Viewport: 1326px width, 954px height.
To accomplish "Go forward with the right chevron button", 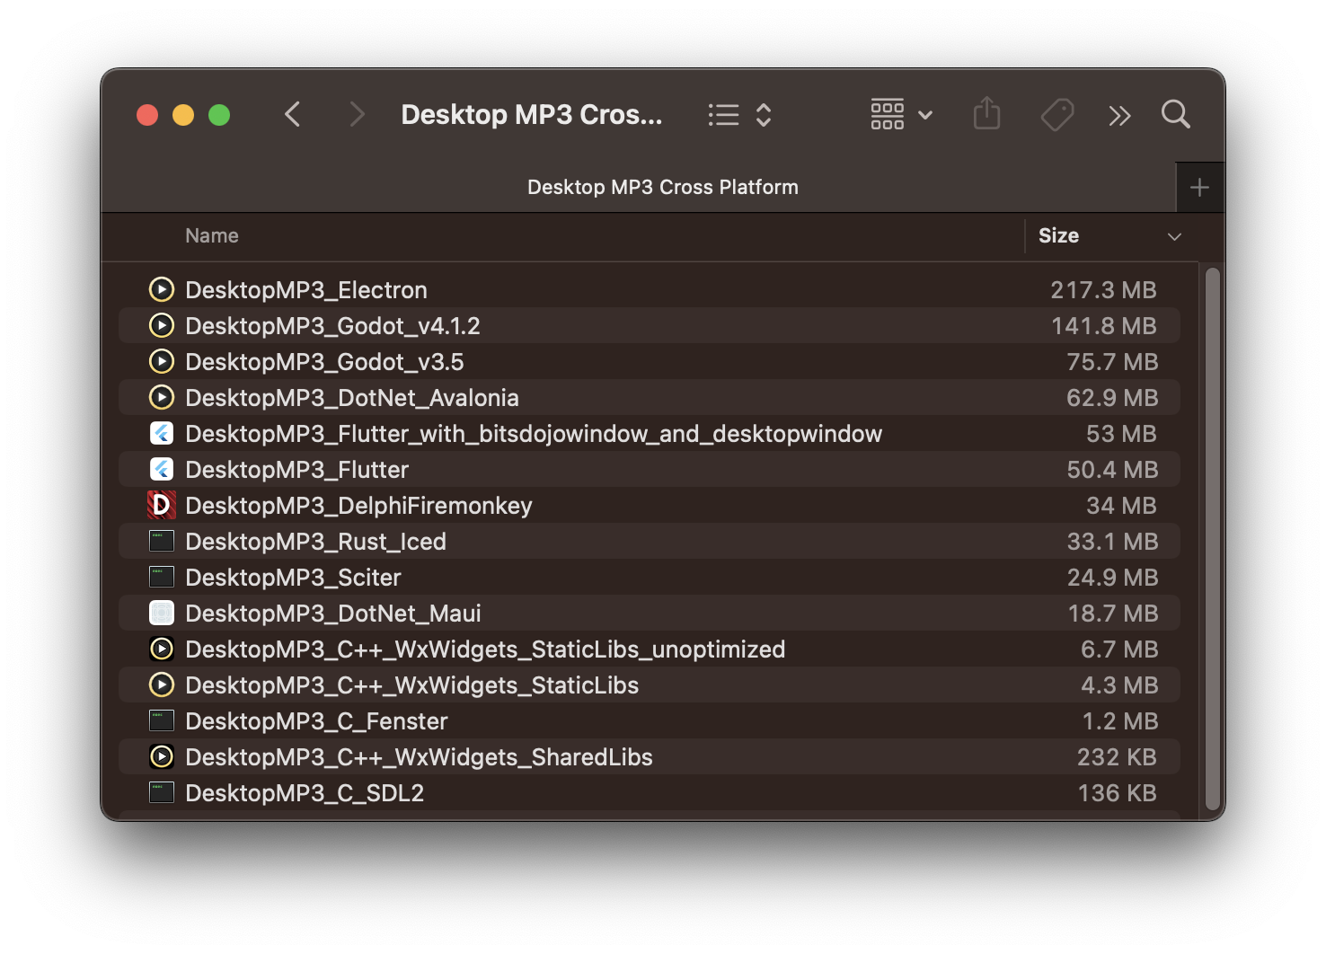I will pos(357,115).
